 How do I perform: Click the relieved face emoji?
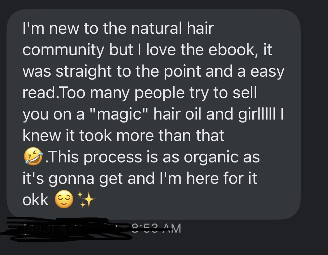pos(64,199)
